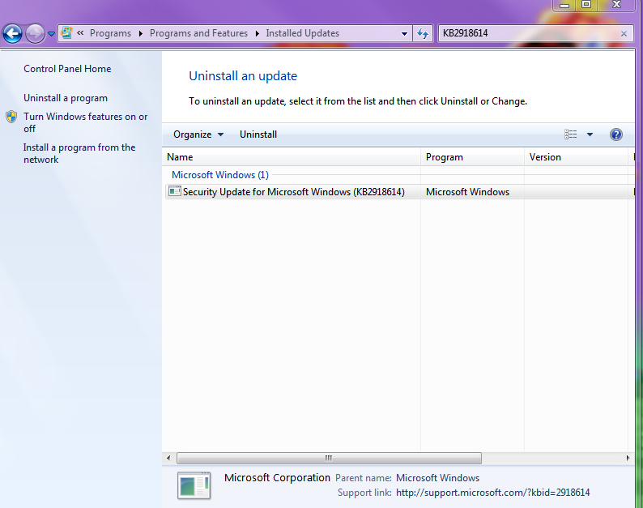Screen dimensions: 643x508
Task: Open Help via the blue question mark
Action: pos(616,134)
